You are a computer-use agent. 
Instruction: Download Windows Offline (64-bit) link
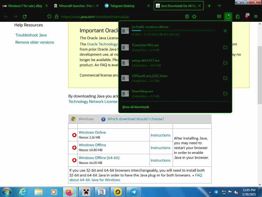tap(99, 158)
